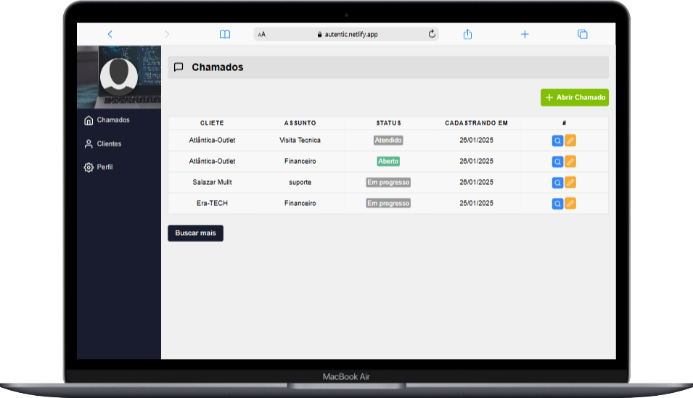
Task: Click the Em progresso badge for Salazar Mullt
Action: click(x=388, y=182)
